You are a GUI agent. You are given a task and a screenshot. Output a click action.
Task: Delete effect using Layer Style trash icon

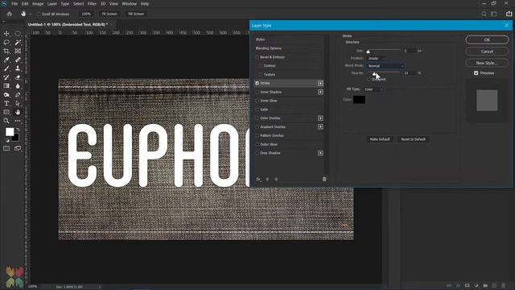324,179
